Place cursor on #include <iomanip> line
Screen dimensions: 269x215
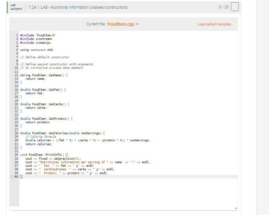coord(35,43)
